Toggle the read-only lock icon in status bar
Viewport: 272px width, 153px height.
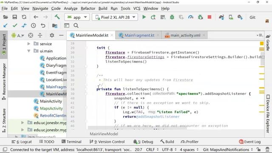[259, 149]
